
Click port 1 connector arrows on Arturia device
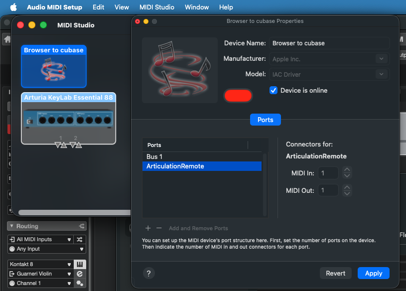(61, 145)
